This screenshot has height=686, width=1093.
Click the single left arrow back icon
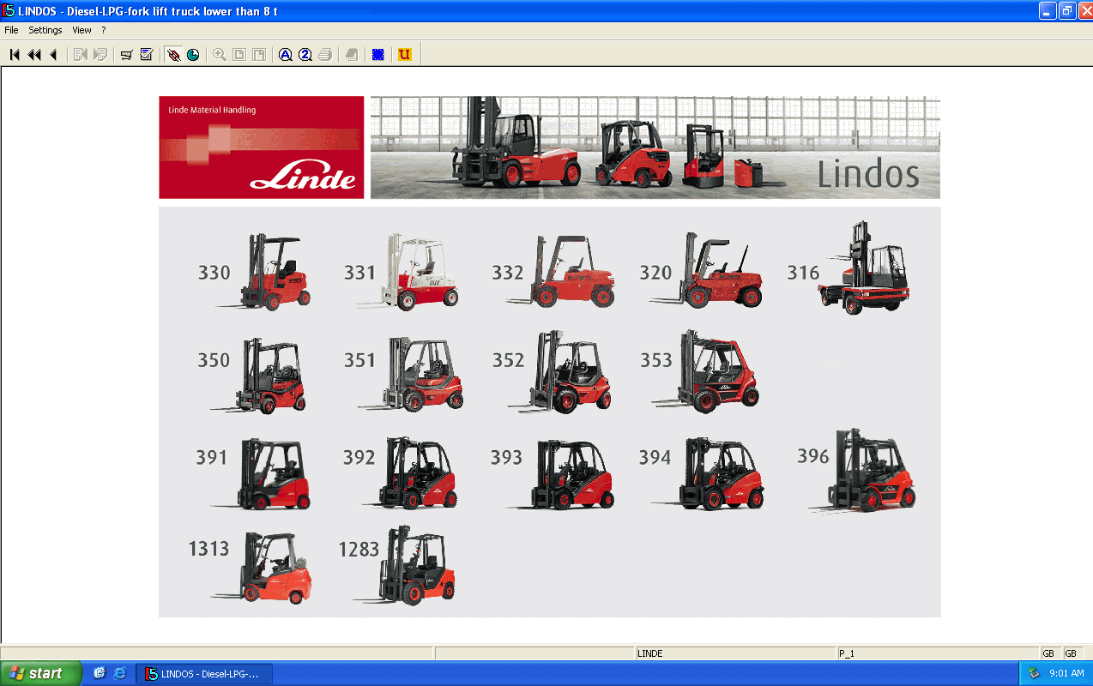(x=53, y=55)
